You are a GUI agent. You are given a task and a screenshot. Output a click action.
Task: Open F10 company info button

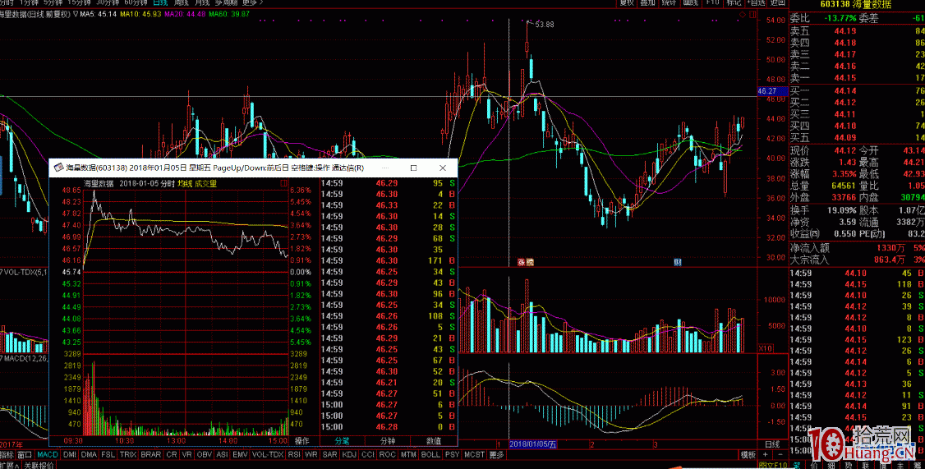pyautogui.click(x=712, y=3)
